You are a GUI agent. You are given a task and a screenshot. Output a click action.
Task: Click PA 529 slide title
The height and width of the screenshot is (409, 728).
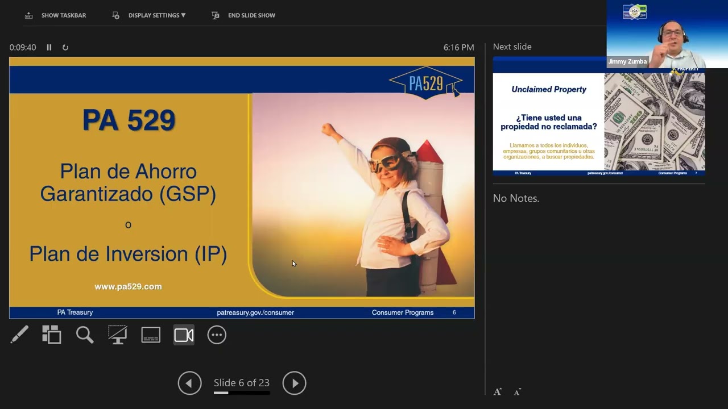[129, 120]
